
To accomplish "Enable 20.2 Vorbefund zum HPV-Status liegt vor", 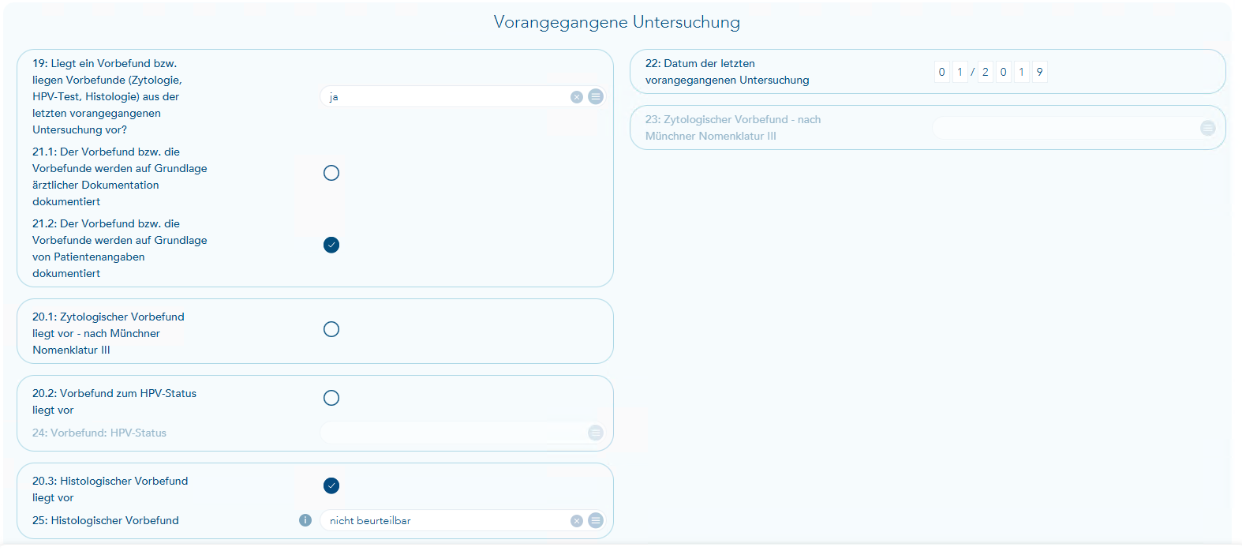I will pos(331,398).
